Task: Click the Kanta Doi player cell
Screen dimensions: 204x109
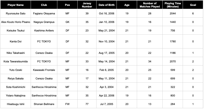Action: coord(15,42)
